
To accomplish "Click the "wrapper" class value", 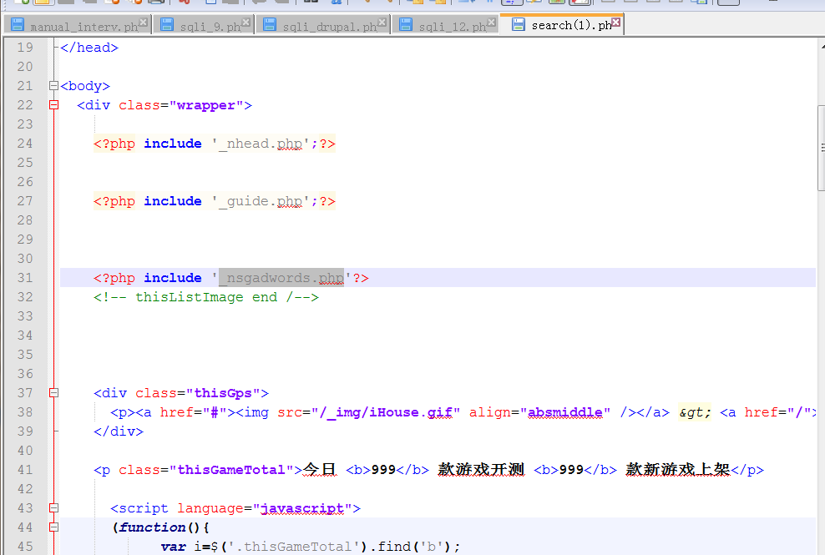I will click(x=206, y=105).
